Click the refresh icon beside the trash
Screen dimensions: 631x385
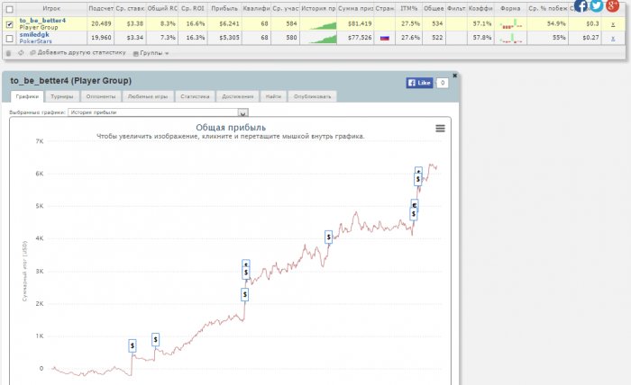[21, 53]
